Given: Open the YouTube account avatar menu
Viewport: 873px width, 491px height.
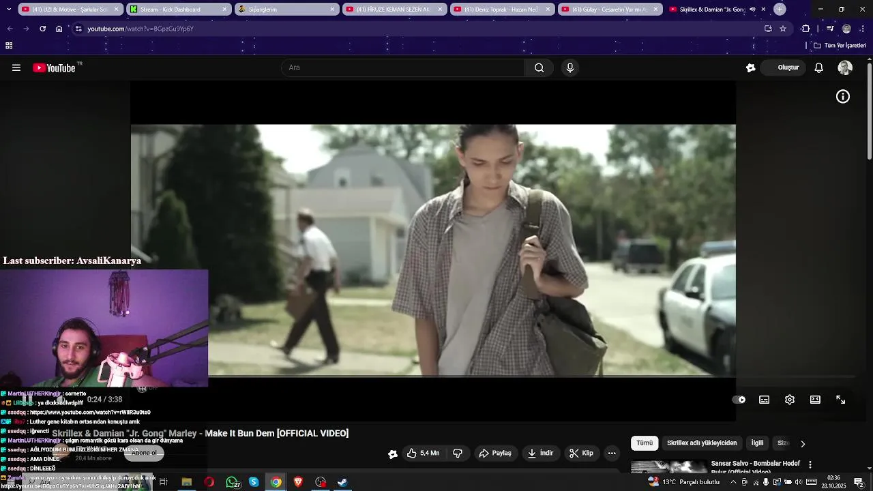Looking at the screenshot, I should pos(845,68).
